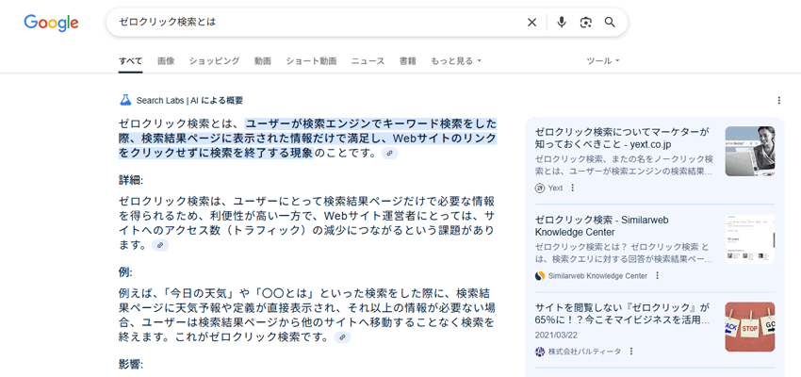
Task: Click the 影響: heading
Action: pos(131,365)
